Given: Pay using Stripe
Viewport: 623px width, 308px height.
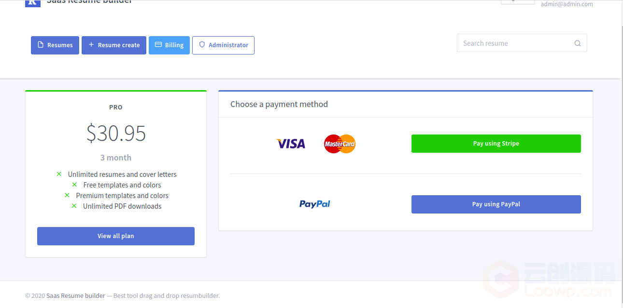Looking at the screenshot, I should tap(496, 144).
